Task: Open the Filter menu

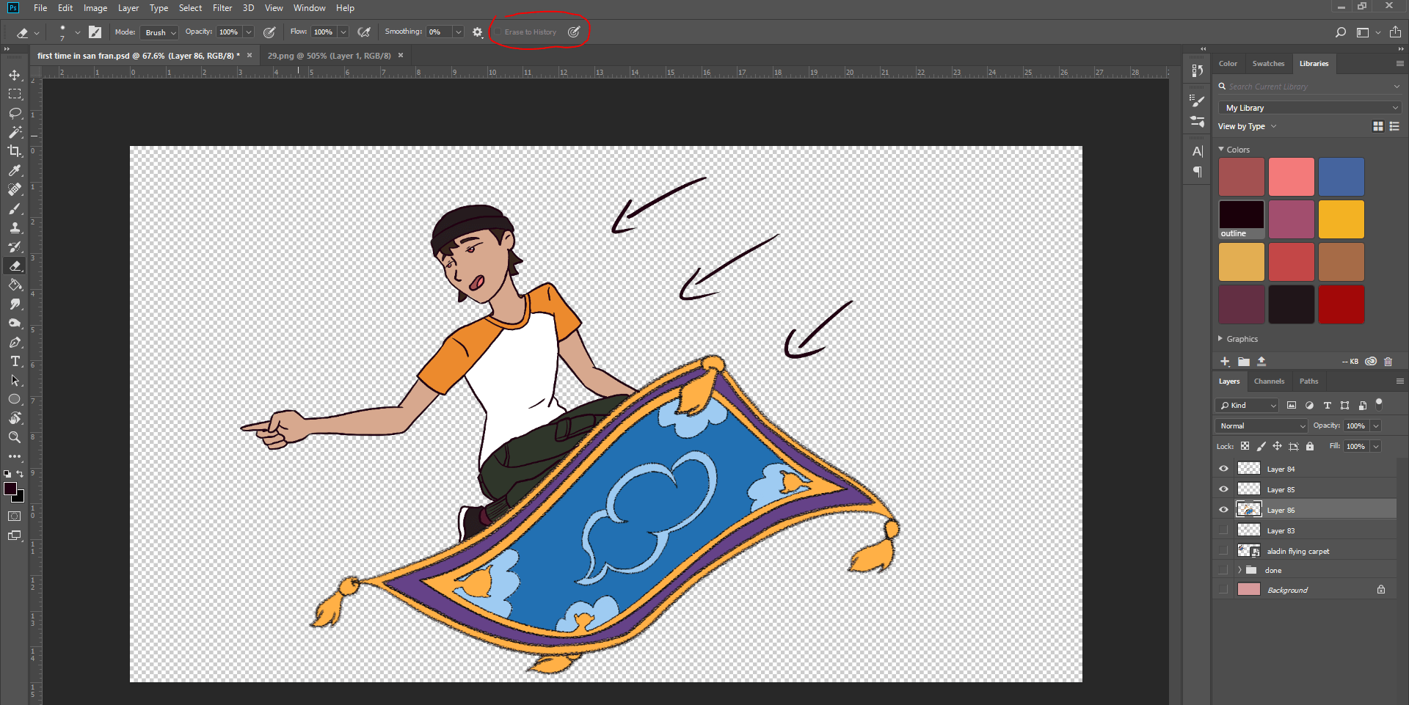Action: (x=222, y=8)
